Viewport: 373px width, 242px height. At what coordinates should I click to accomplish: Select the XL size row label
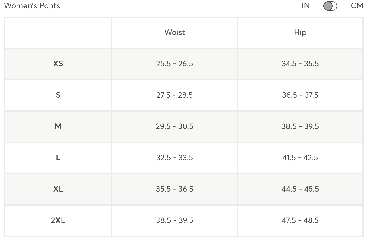(58, 189)
